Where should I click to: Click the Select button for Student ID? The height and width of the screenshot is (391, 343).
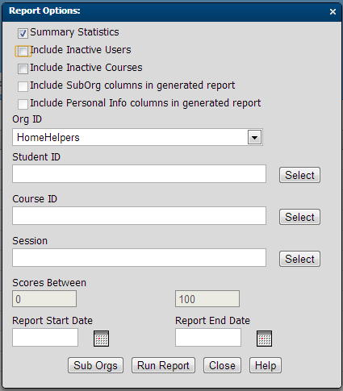click(x=299, y=175)
